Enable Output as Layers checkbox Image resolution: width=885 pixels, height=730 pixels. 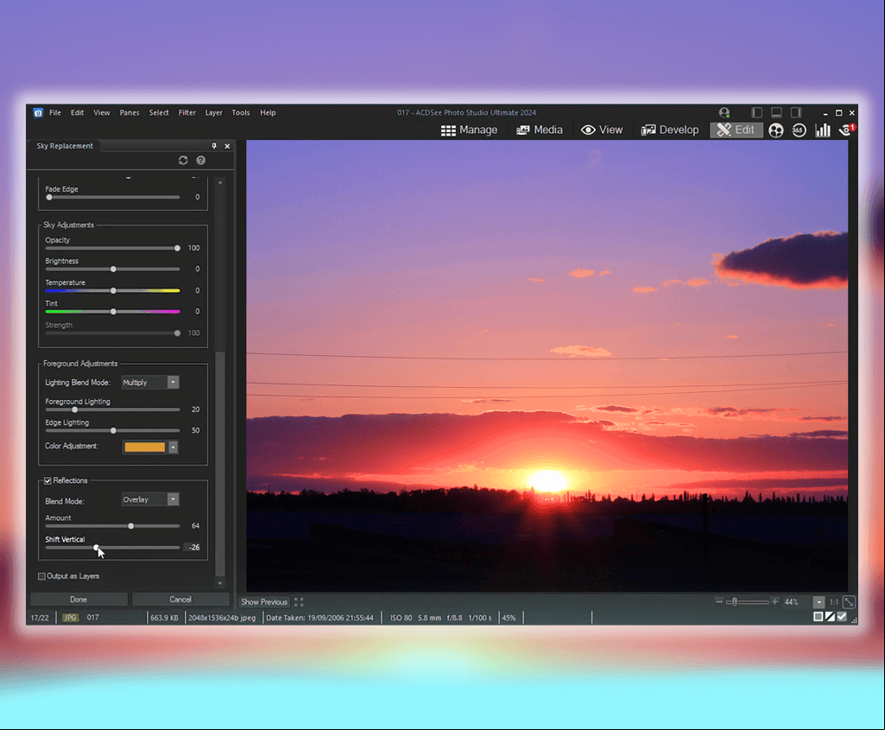click(41, 576)
